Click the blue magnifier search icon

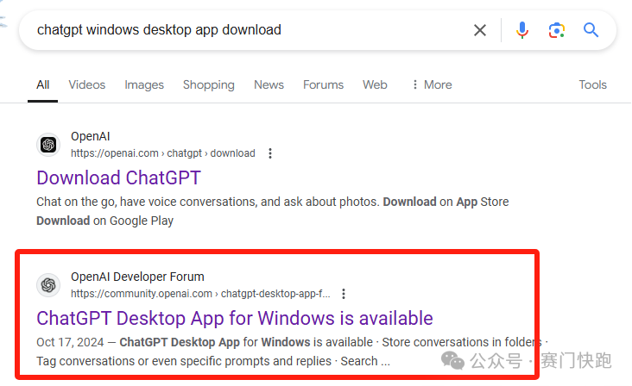point(591,30)
